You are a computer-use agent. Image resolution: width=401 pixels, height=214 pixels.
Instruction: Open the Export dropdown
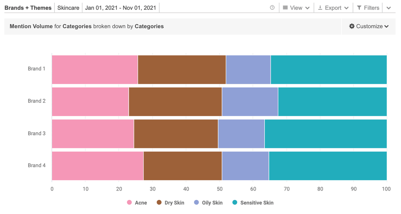[333, 8]
